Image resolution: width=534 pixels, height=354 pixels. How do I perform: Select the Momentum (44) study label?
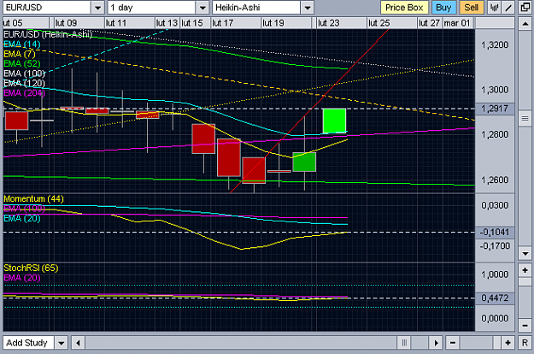33,198
